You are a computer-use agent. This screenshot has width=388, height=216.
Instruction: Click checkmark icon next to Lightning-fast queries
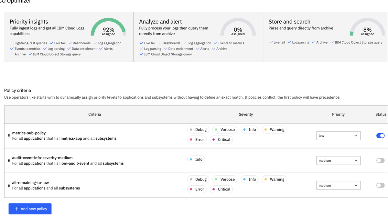click(x=12, y=43)
